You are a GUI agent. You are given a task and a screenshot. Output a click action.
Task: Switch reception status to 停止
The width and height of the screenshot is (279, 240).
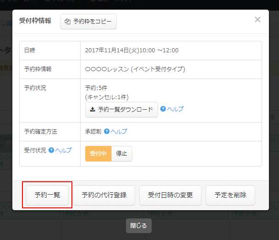tap(122, 154)
